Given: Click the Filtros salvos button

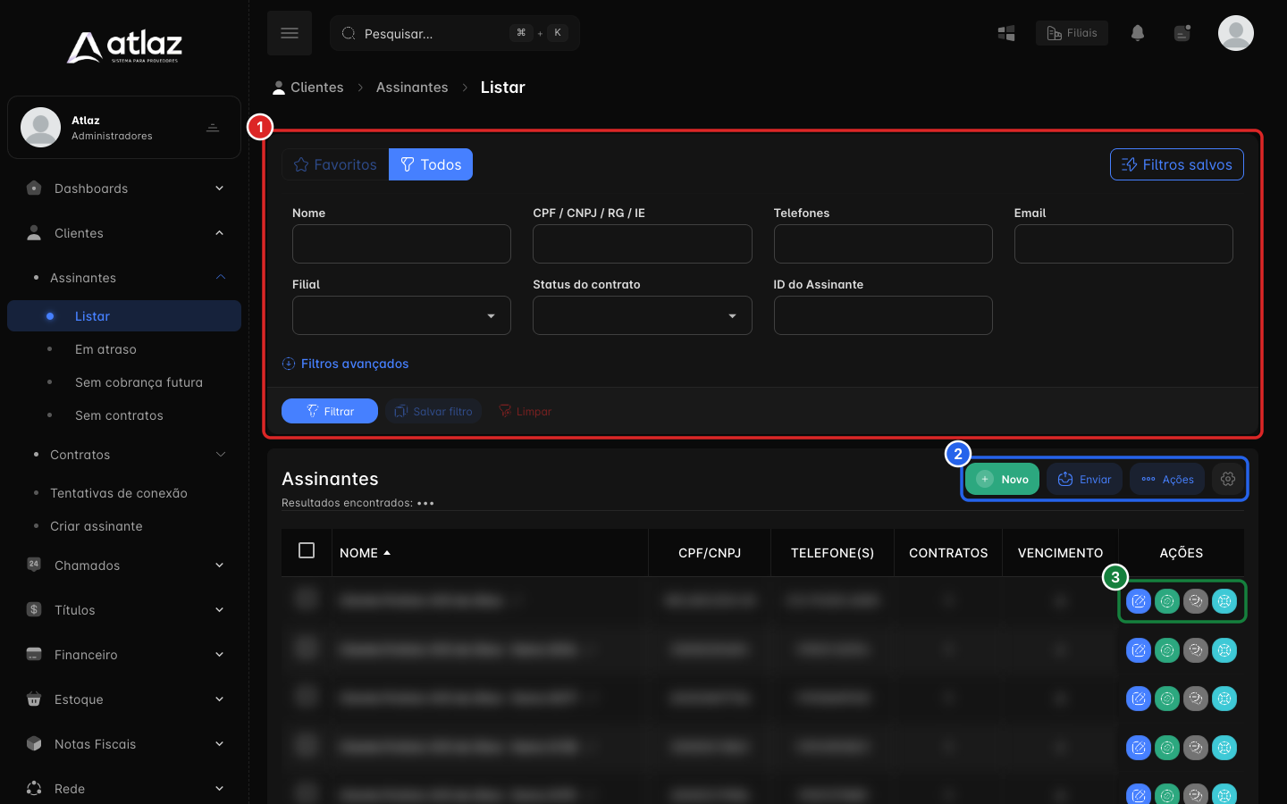Looking at the screenshot, I should click(1176, 164).
